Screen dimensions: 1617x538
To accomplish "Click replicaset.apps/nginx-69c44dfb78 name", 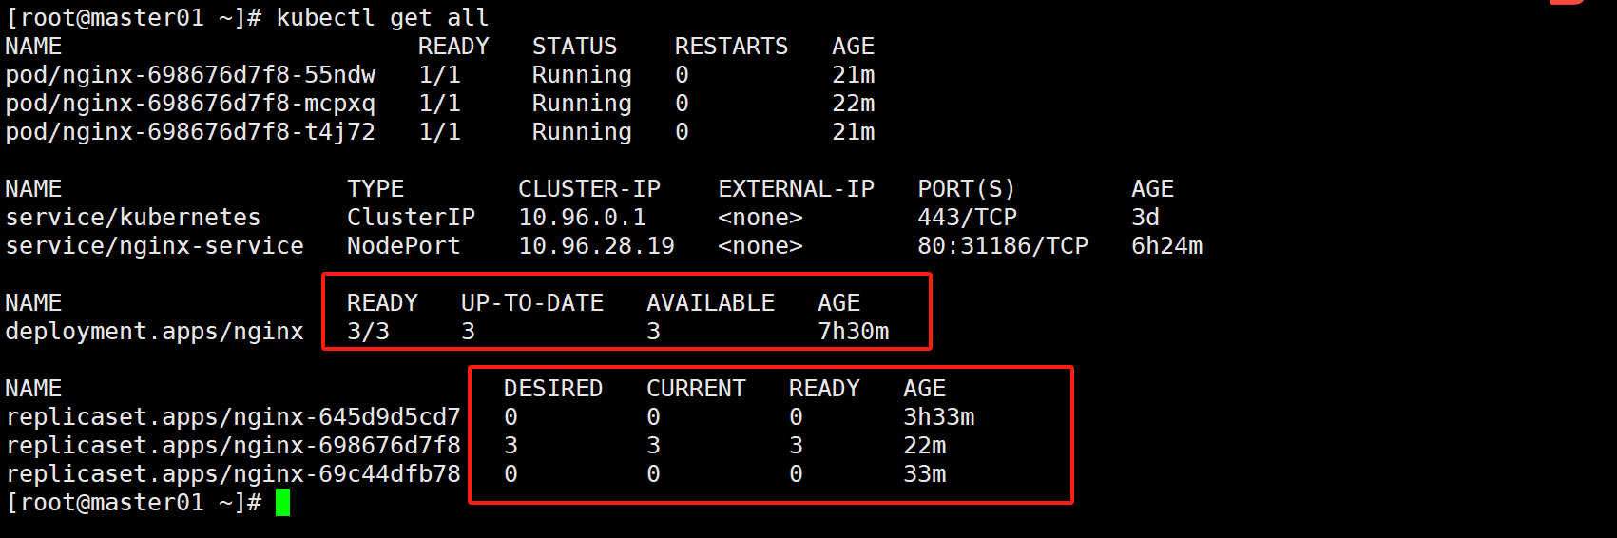I will 233,474.
